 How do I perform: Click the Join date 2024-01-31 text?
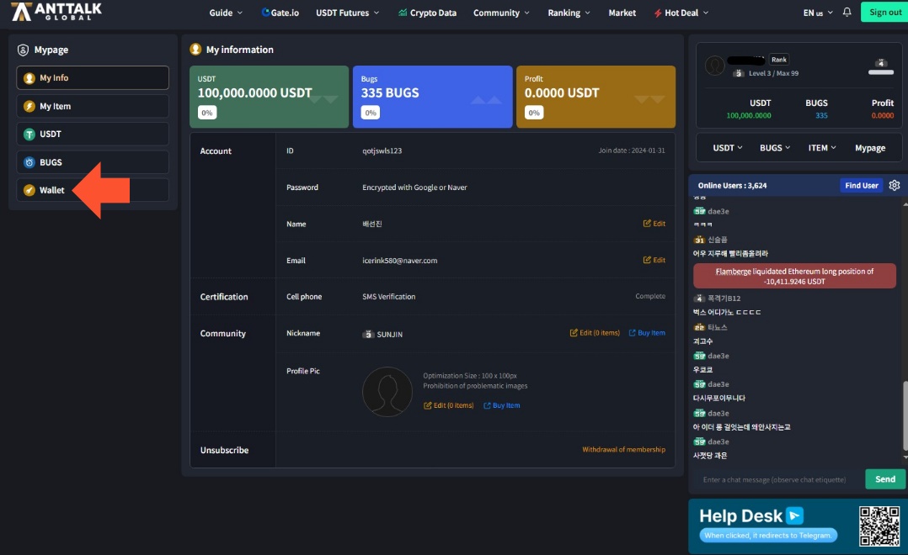(632, 151)
